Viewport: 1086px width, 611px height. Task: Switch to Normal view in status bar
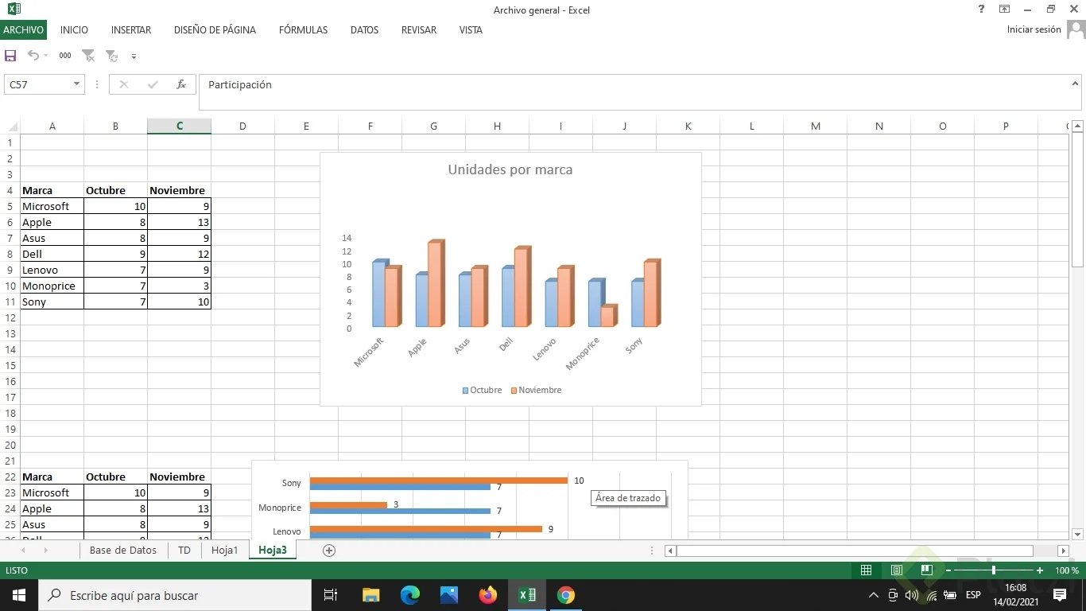click(866, 570)
